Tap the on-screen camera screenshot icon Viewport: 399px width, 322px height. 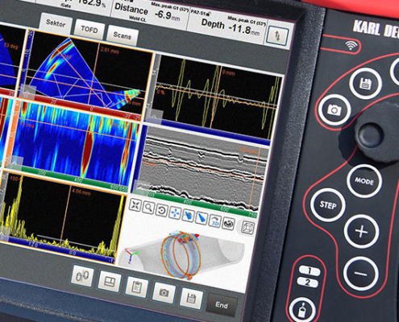tap(164, 292)
